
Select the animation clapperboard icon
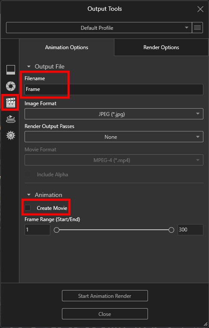(x=10, y=103)
